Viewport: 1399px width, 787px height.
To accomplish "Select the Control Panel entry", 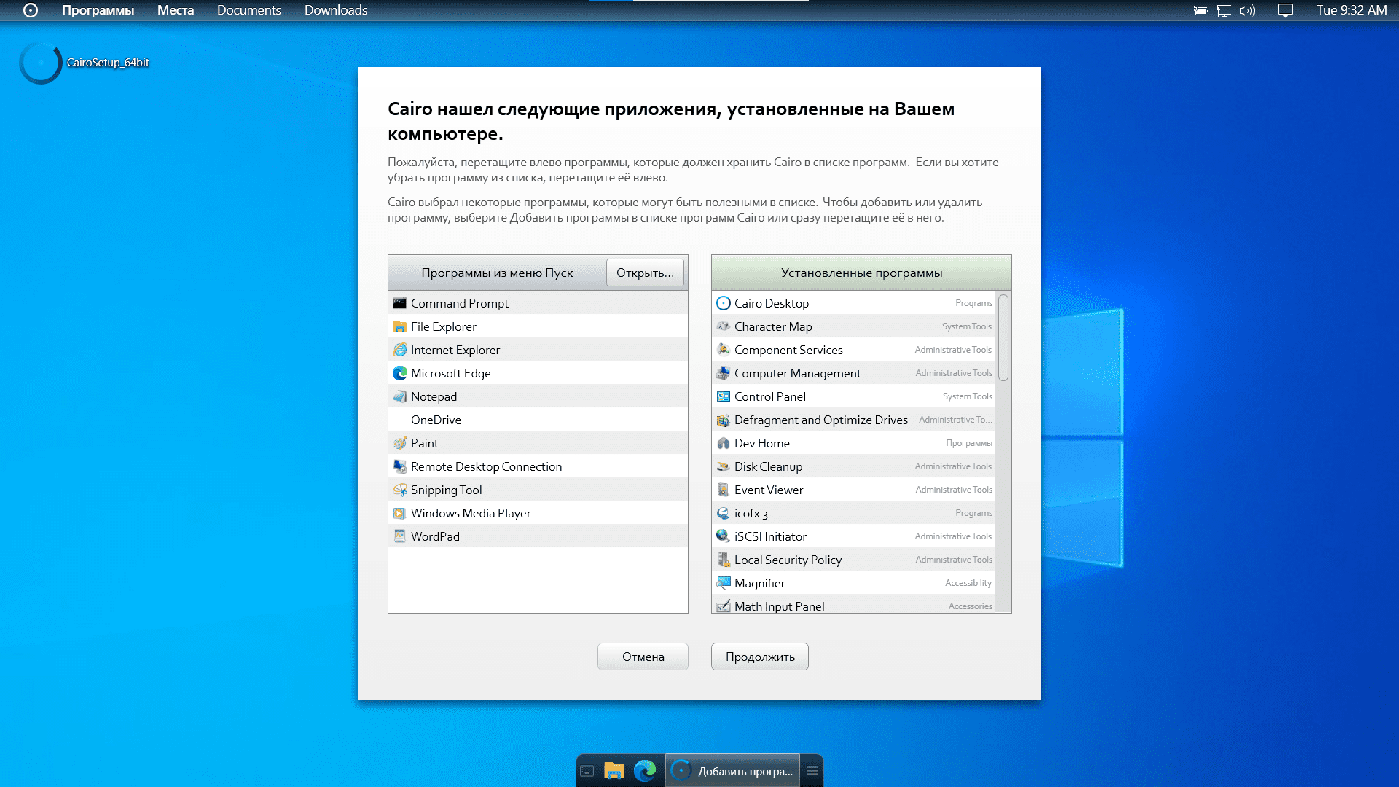I will (769, 396).
